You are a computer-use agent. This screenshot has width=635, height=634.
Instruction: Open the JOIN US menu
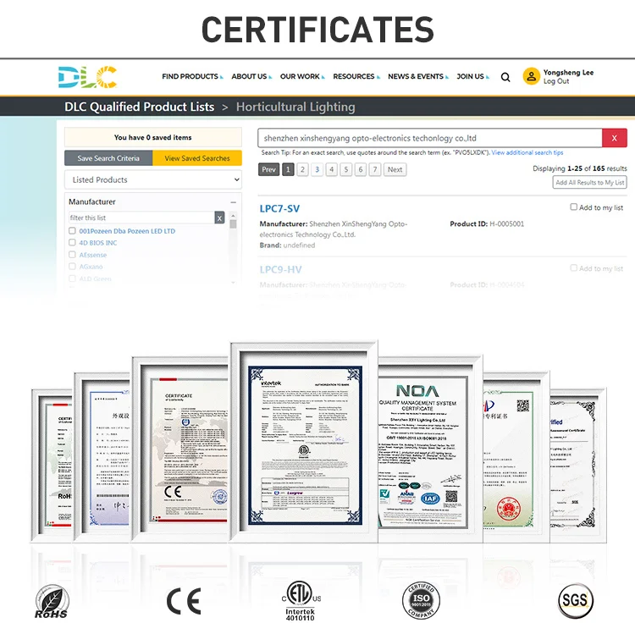pyautogui.click(x=472, y=76)
